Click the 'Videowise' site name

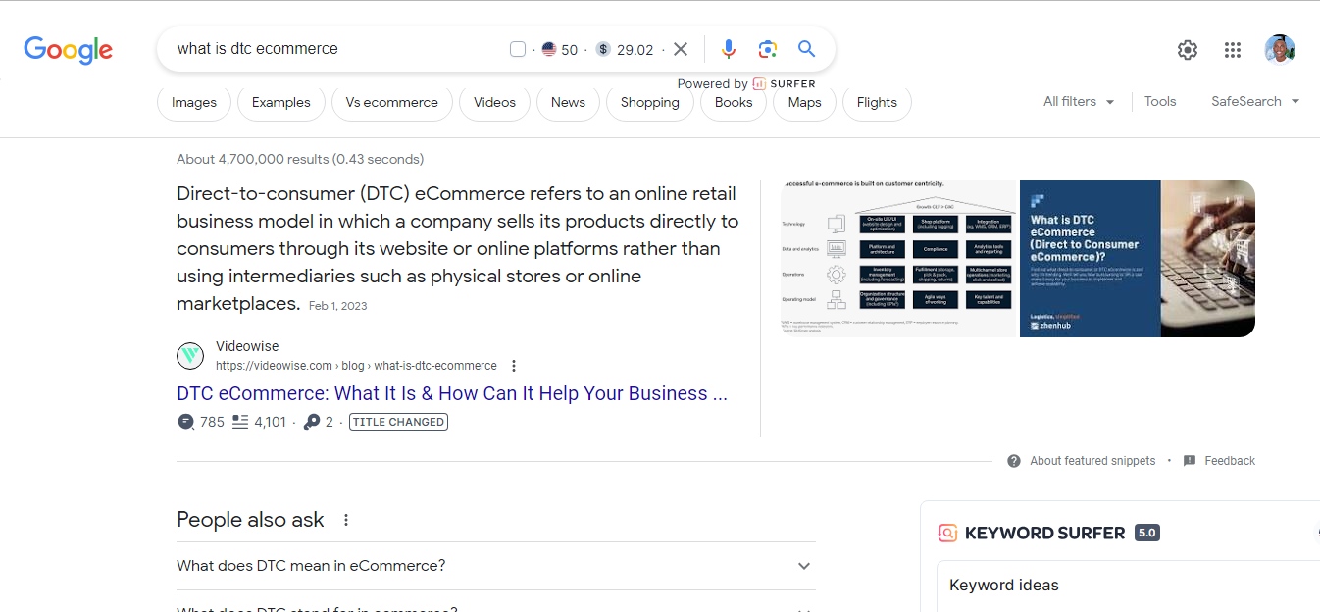(247, 346)
